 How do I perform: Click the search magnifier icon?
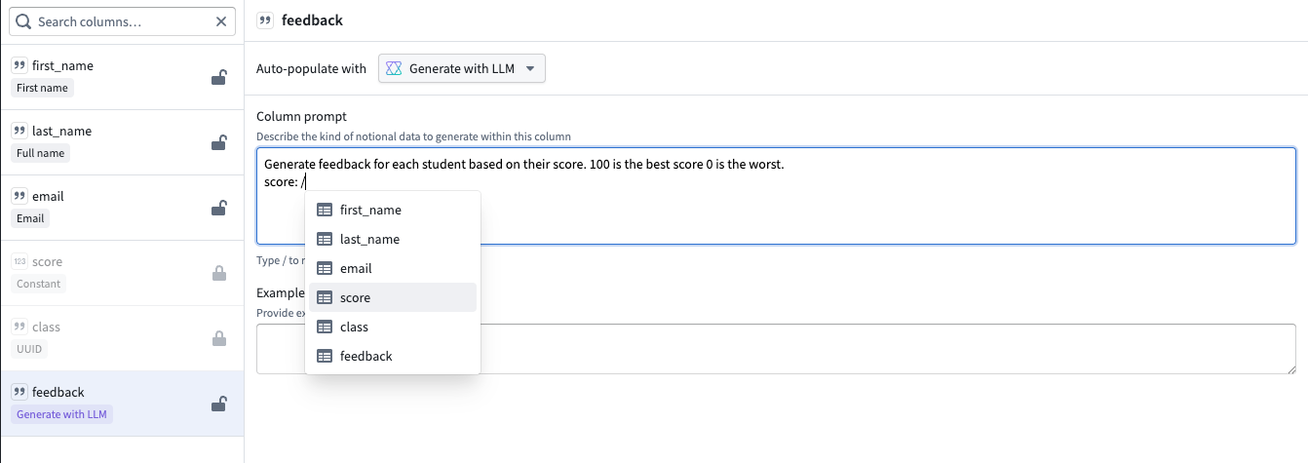[24, 21]
